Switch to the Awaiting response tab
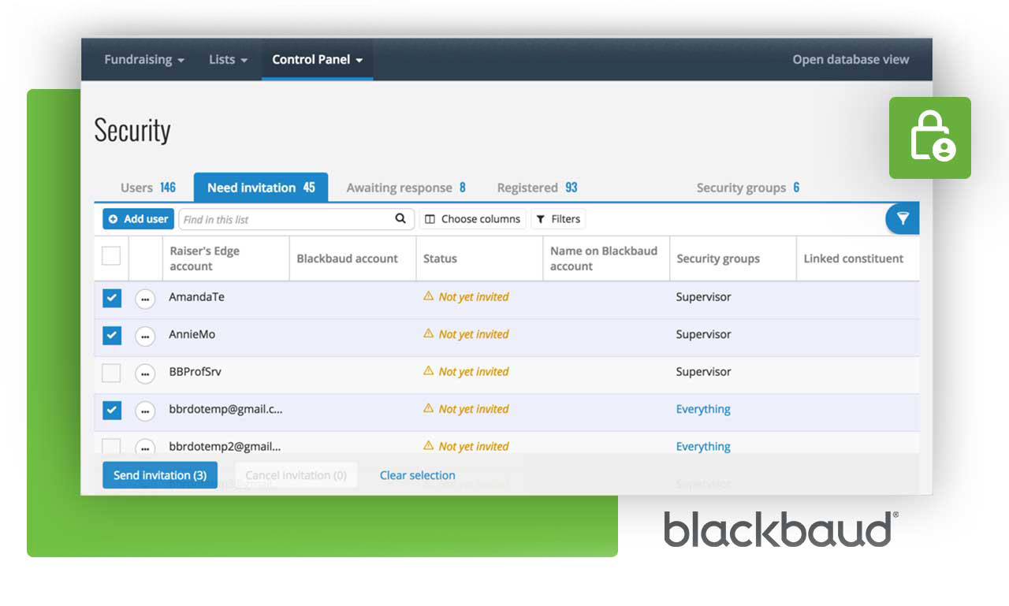This screenshot has width=1009, height=606. 406,188
